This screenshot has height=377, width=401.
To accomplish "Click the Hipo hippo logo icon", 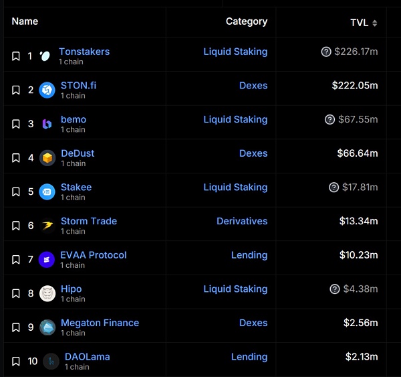I will tap(47, 293).
